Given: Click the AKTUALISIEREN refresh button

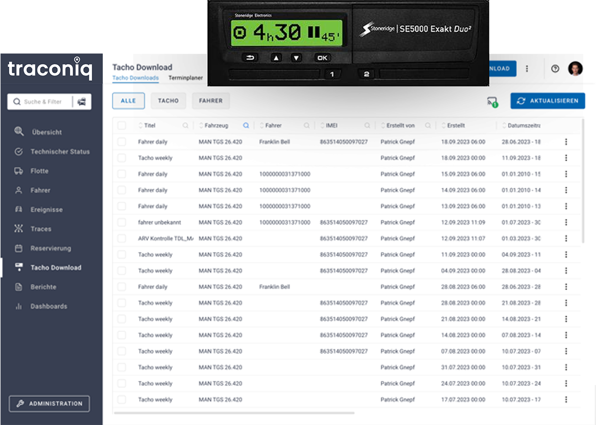Looking at the screenshot, I should 548,101.
